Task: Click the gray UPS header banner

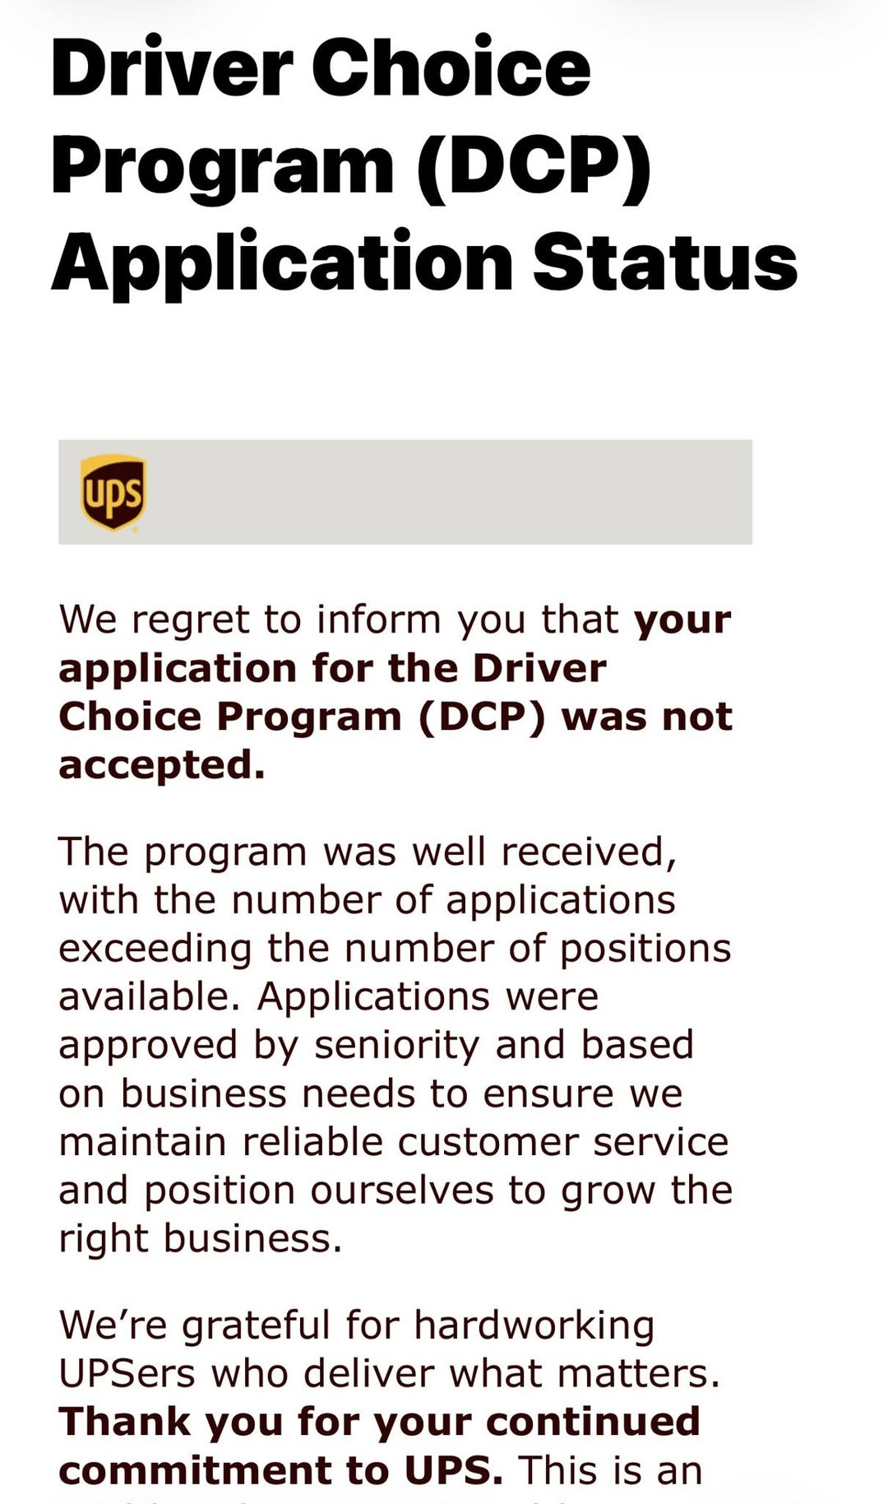Action: [444, 492]
